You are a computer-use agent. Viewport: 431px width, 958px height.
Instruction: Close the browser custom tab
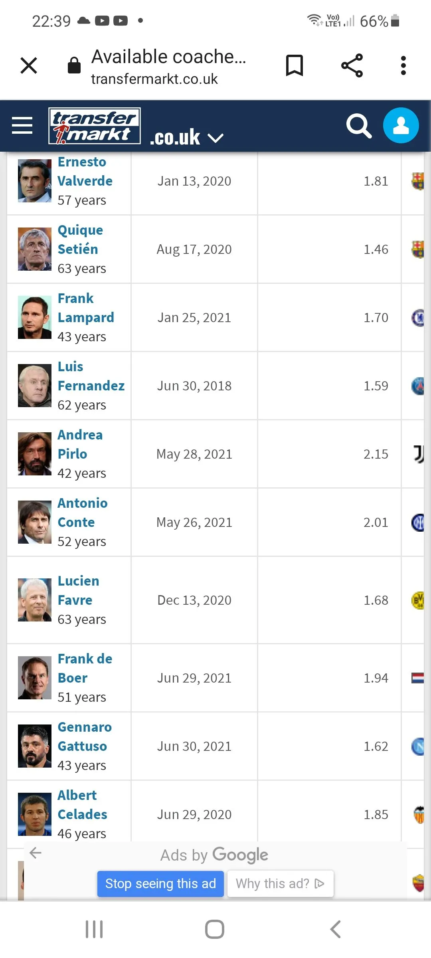point(29,65)
